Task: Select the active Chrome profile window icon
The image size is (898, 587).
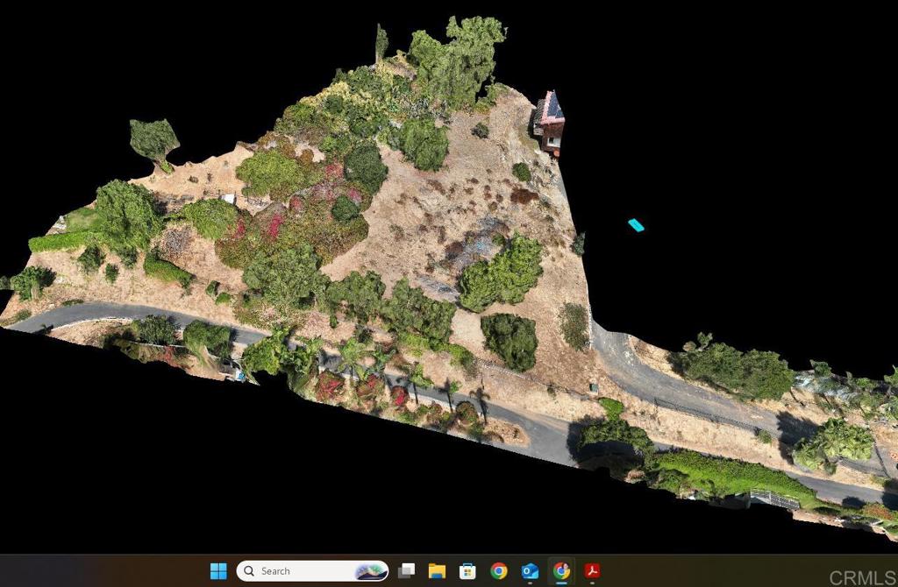Action: point(561,571)
